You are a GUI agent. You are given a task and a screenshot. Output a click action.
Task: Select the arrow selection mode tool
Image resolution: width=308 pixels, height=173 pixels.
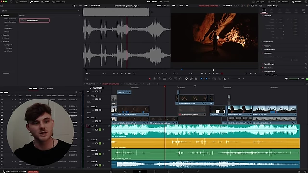(x=150, y=79)
